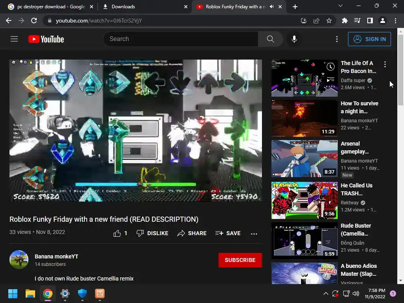404x303 pixels.
Task: Bookmark this tab with the star
Action: (329, 21)
